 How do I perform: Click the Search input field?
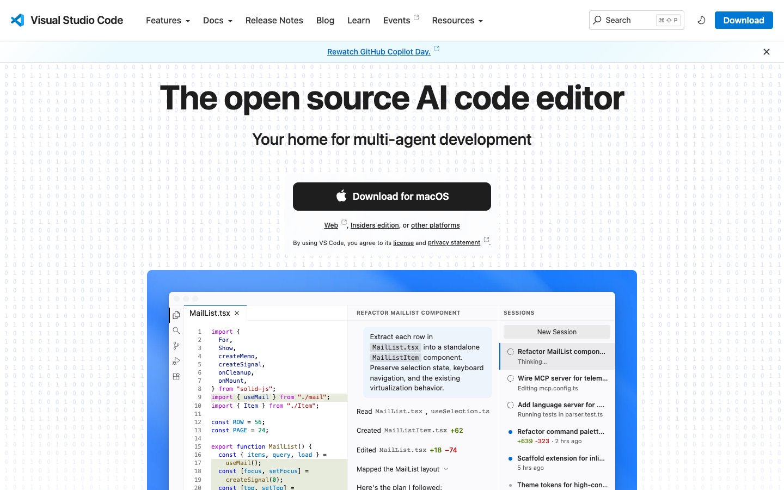(x=636, y=20)
